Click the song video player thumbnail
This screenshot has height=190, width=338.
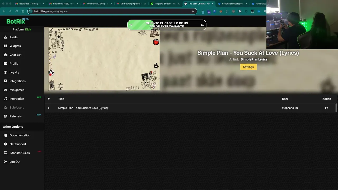[104, 59]
